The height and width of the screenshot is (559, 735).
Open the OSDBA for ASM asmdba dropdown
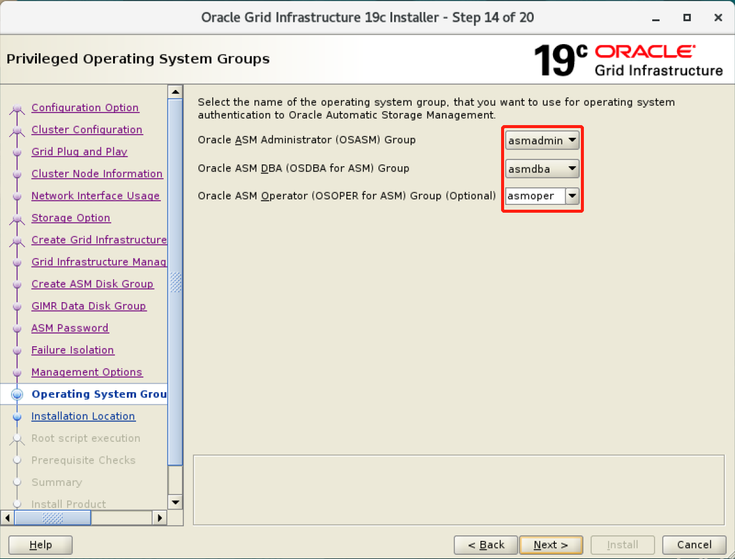pos(542,169)
